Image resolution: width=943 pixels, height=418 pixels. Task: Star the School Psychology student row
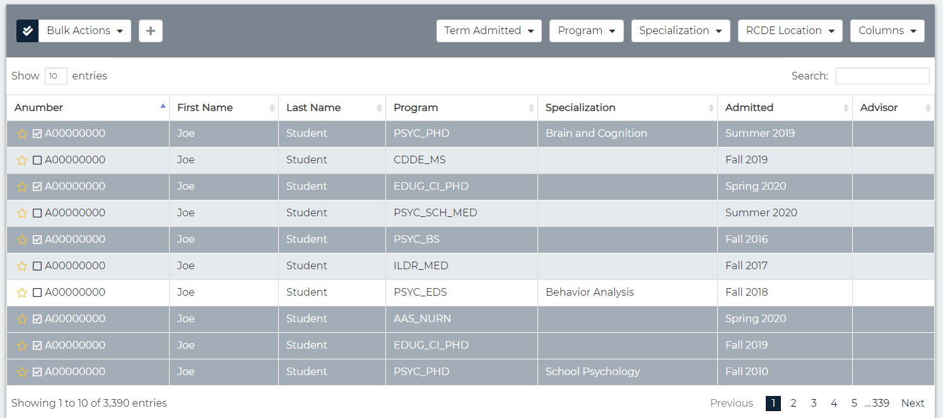click(22, 372)
